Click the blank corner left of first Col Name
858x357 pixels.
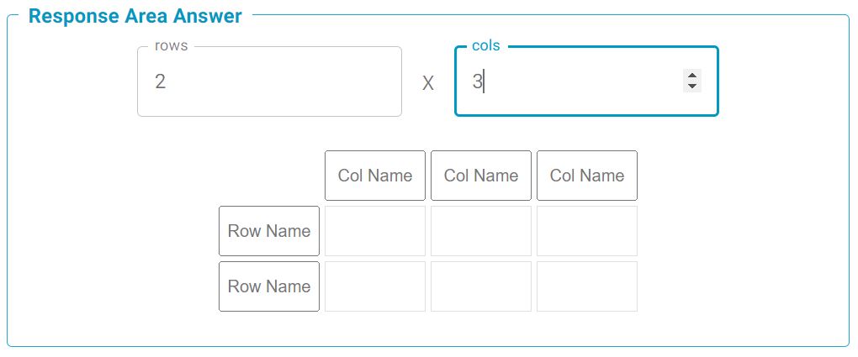(269, 176)
